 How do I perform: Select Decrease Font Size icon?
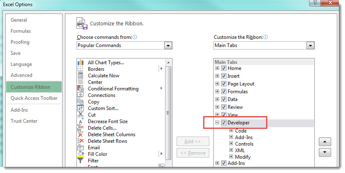(81, 121)
